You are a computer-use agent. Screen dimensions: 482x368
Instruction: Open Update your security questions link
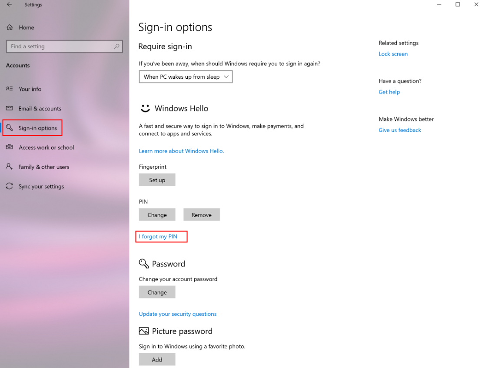pyautogui.click(x=177, y=314)
